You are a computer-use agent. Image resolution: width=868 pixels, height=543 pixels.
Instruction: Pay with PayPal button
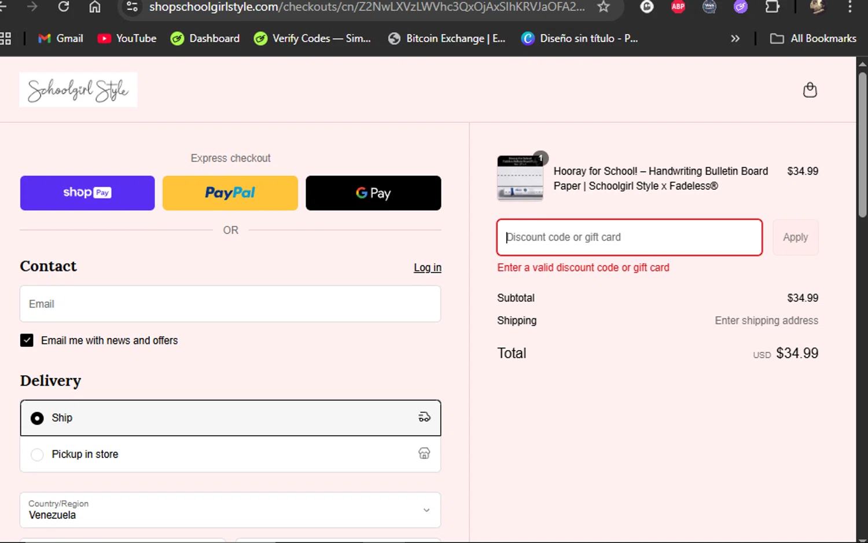(x=230, y=193)
